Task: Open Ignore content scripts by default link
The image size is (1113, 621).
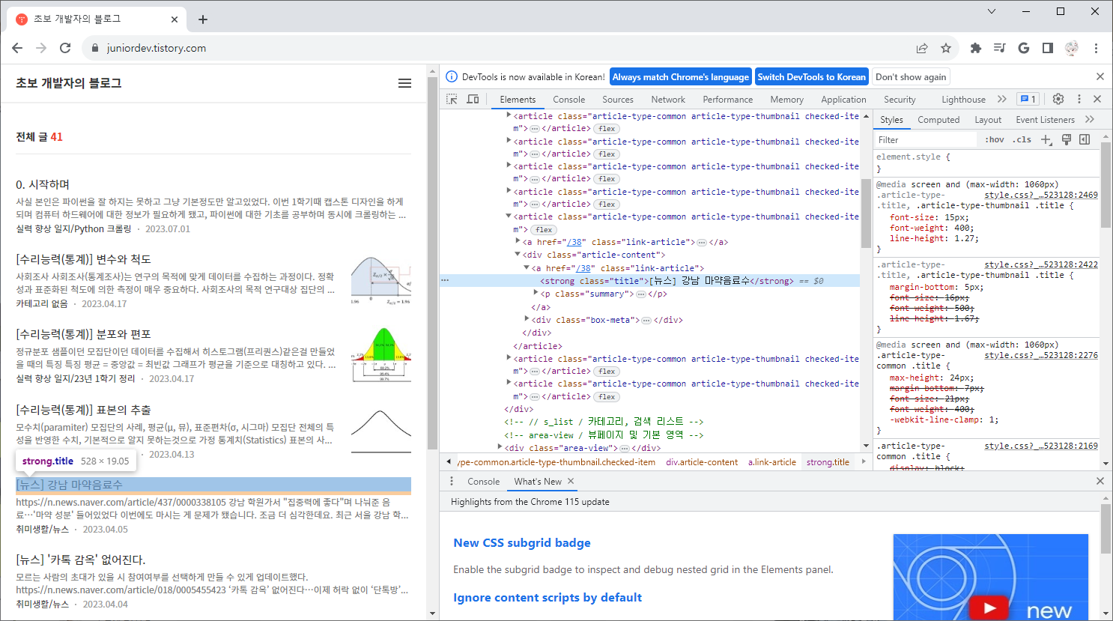Action: coord(548,598)
